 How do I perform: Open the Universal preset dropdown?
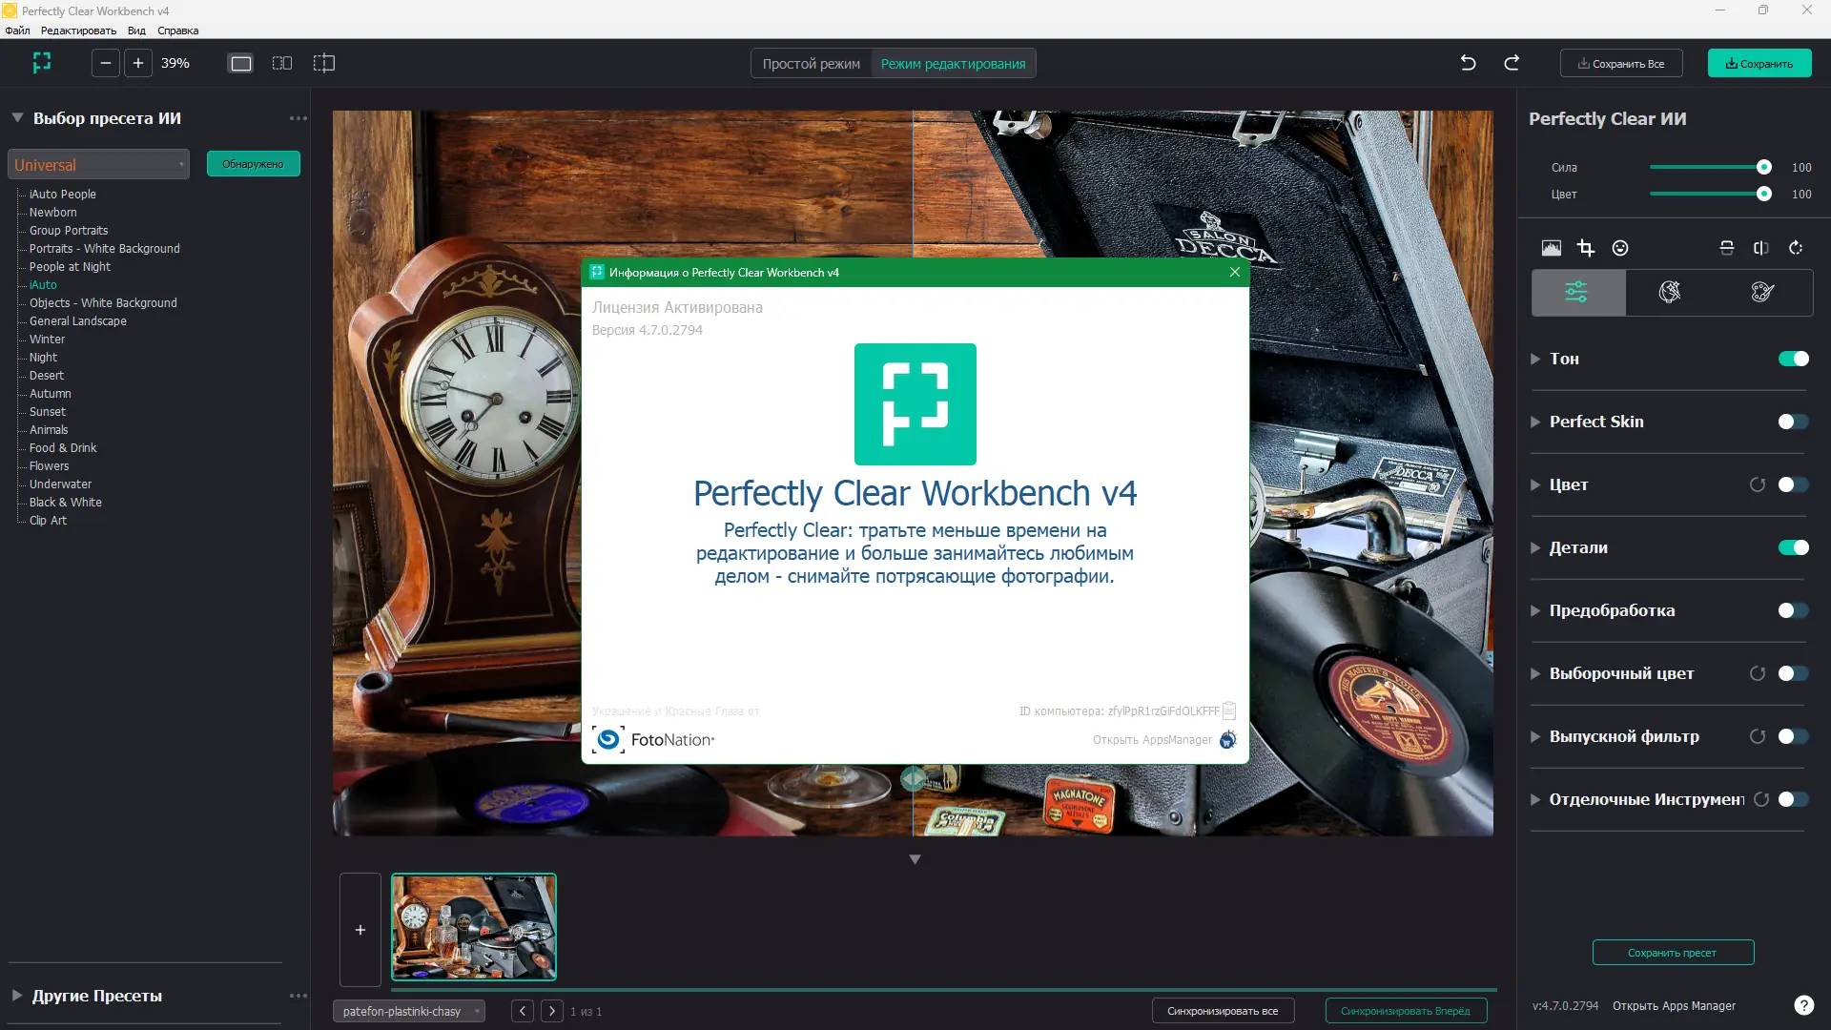[x=98, y=165]
